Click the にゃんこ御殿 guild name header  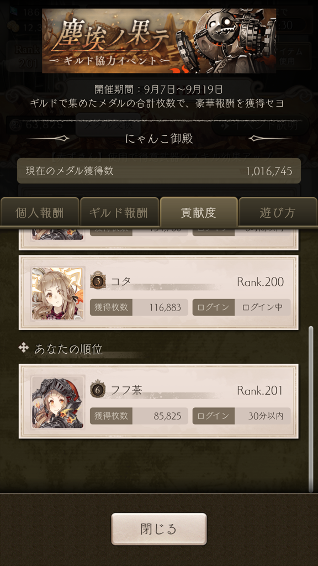pyautogui.click(x=159, y=139)
